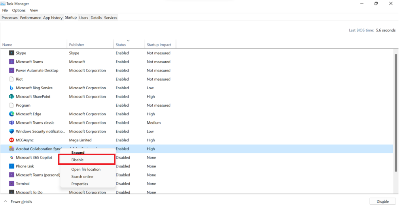Switch to the Performance tab

point(30,18)
